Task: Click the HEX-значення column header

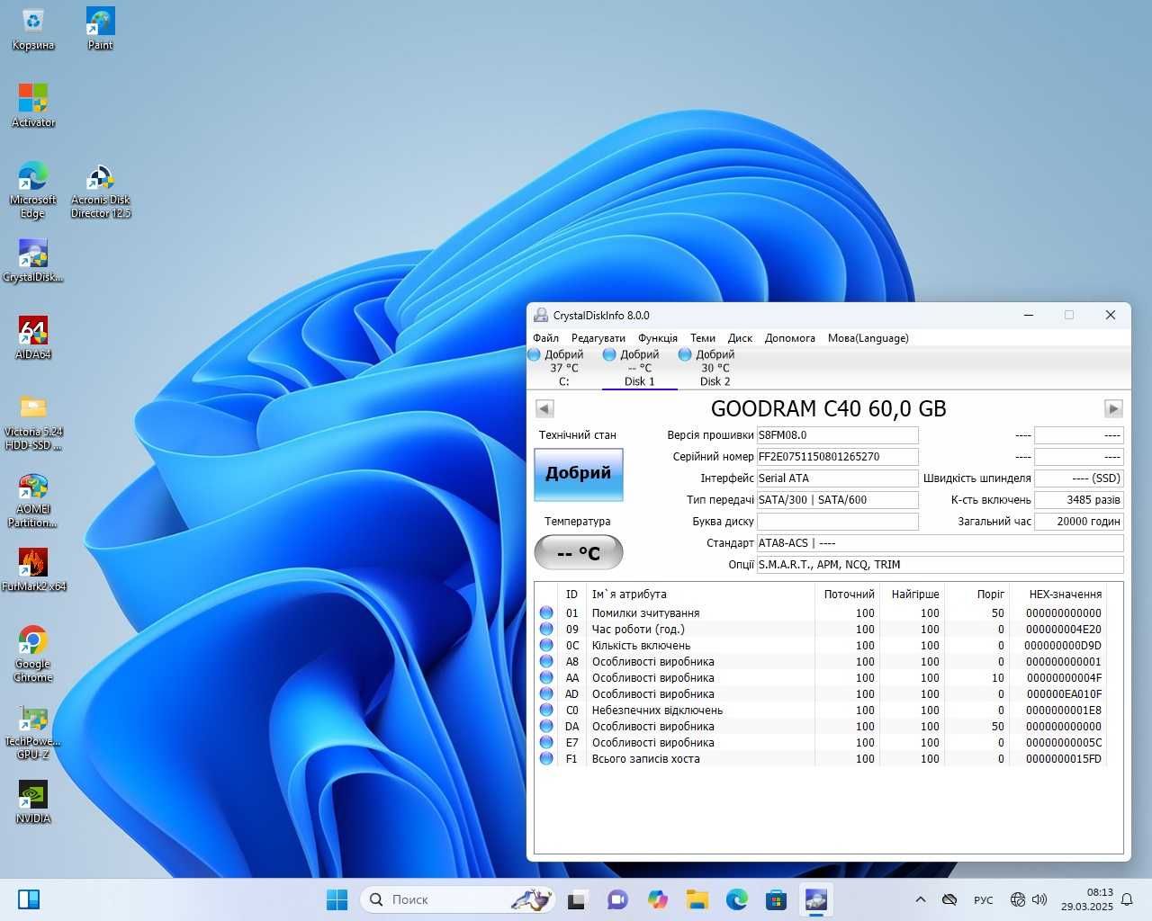Action: click(x=1066, y=595)
